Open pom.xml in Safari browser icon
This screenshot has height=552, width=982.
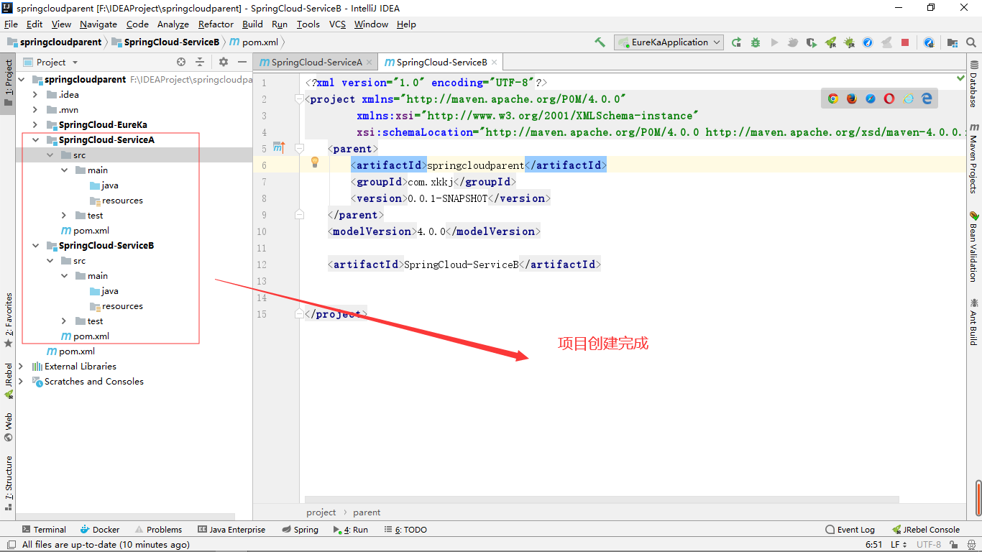point(871,98)
